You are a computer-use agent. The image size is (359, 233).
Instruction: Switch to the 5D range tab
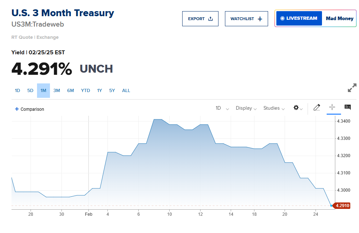click(x=30, y=91)
